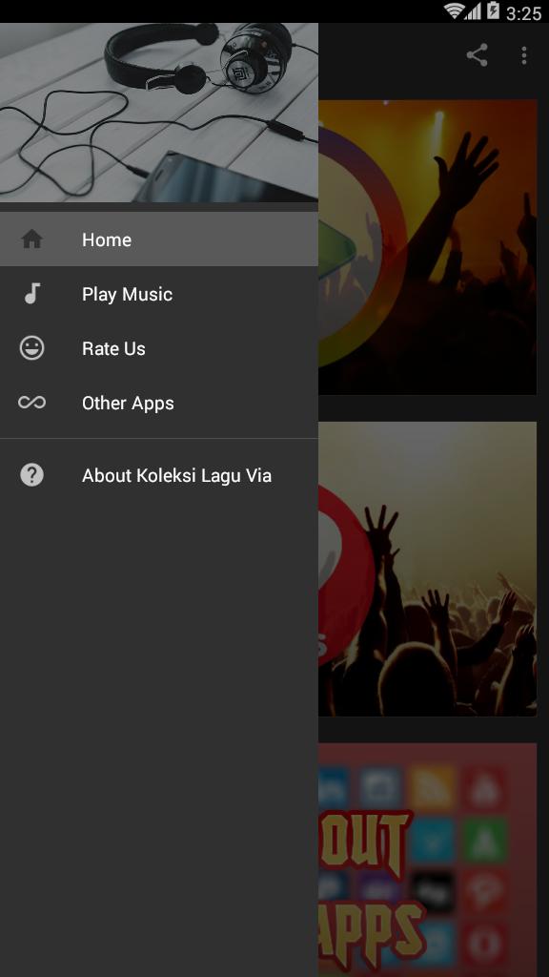Tap the About Apps card

[x=428, y=860]
